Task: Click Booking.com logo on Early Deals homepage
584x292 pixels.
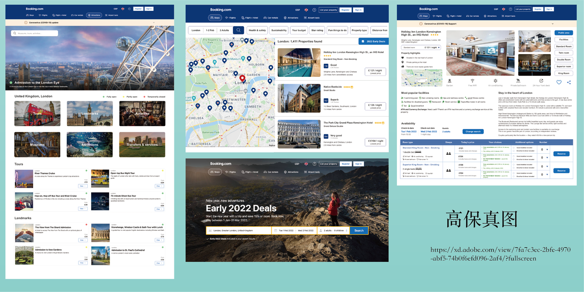Action: tap(221, 164)
